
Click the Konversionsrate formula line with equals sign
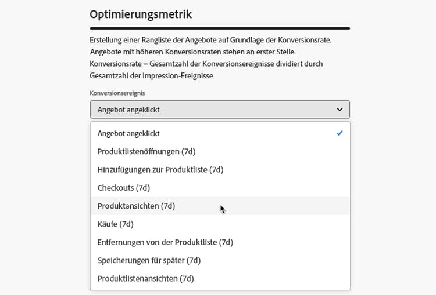206,64
